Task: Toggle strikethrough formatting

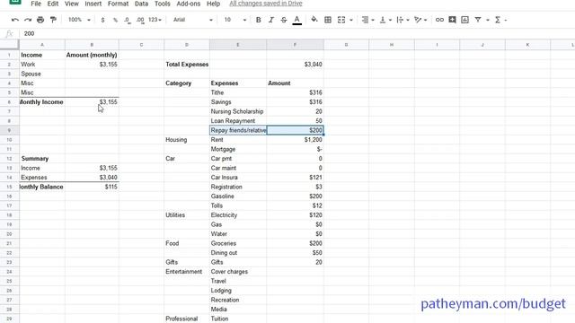Action: [284, 20]
